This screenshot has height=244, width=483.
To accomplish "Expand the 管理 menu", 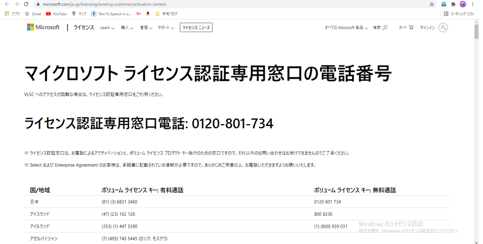I will pyautogui.click(x=146, y=28).
